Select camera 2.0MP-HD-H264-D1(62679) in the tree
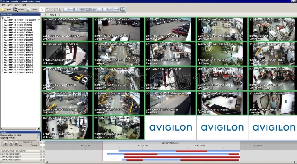297x164 pixels. tap(19, 25)
